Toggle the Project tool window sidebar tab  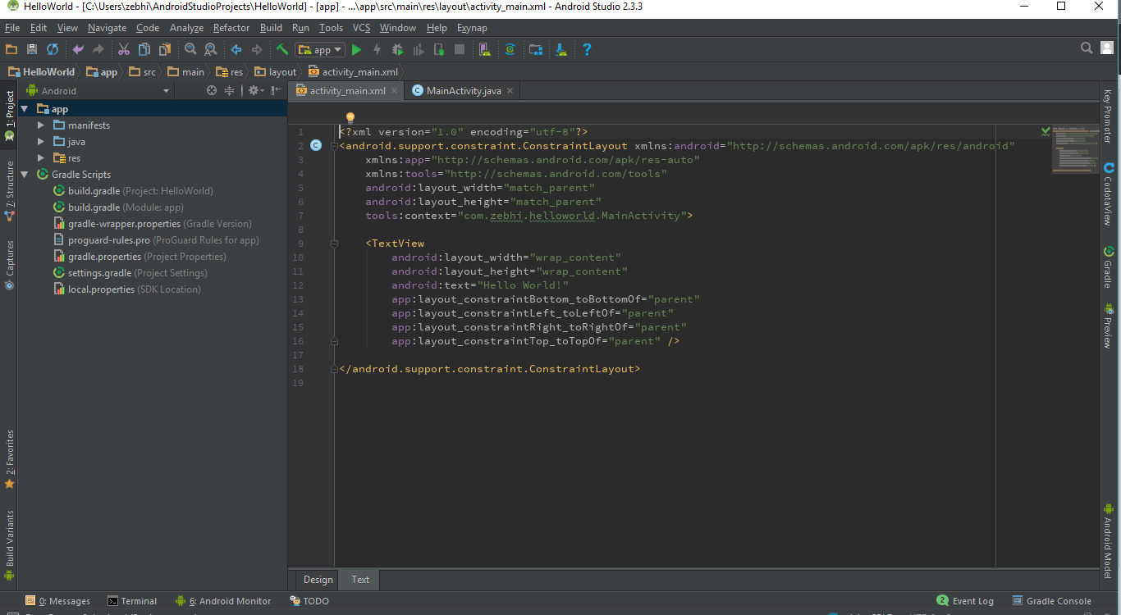[10, 115]
